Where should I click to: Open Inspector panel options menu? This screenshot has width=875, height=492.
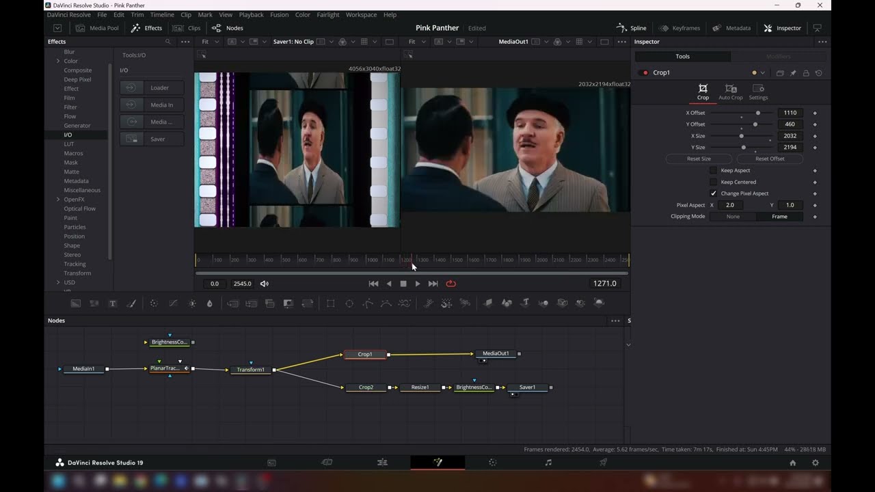822,42
